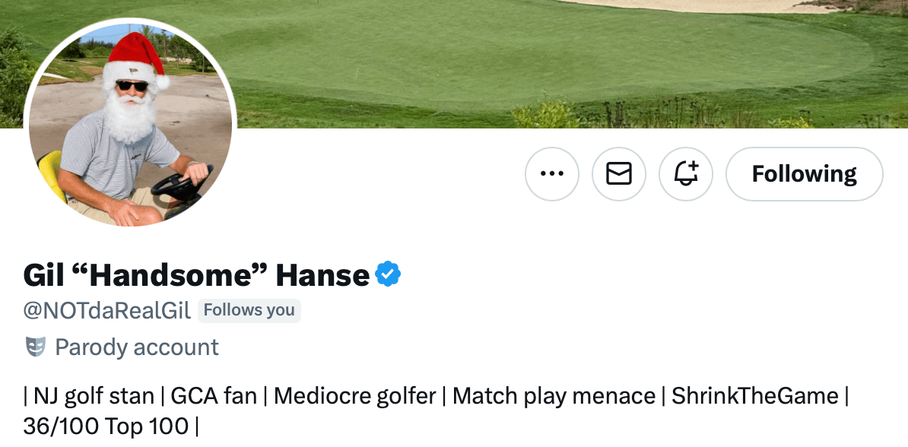Turn on post notifications with bell icon
The width and height of the screenshot is (908, 447).
click(x=686, y=174)
